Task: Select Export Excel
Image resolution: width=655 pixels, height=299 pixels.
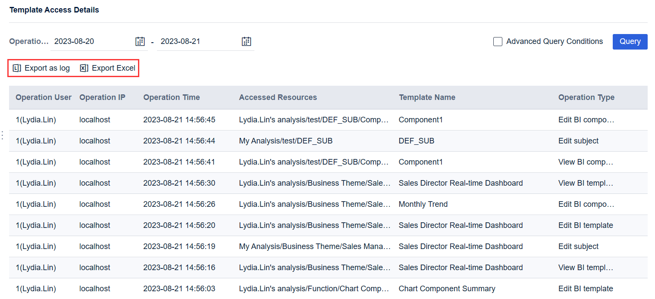Action: [x=107, y=68]
